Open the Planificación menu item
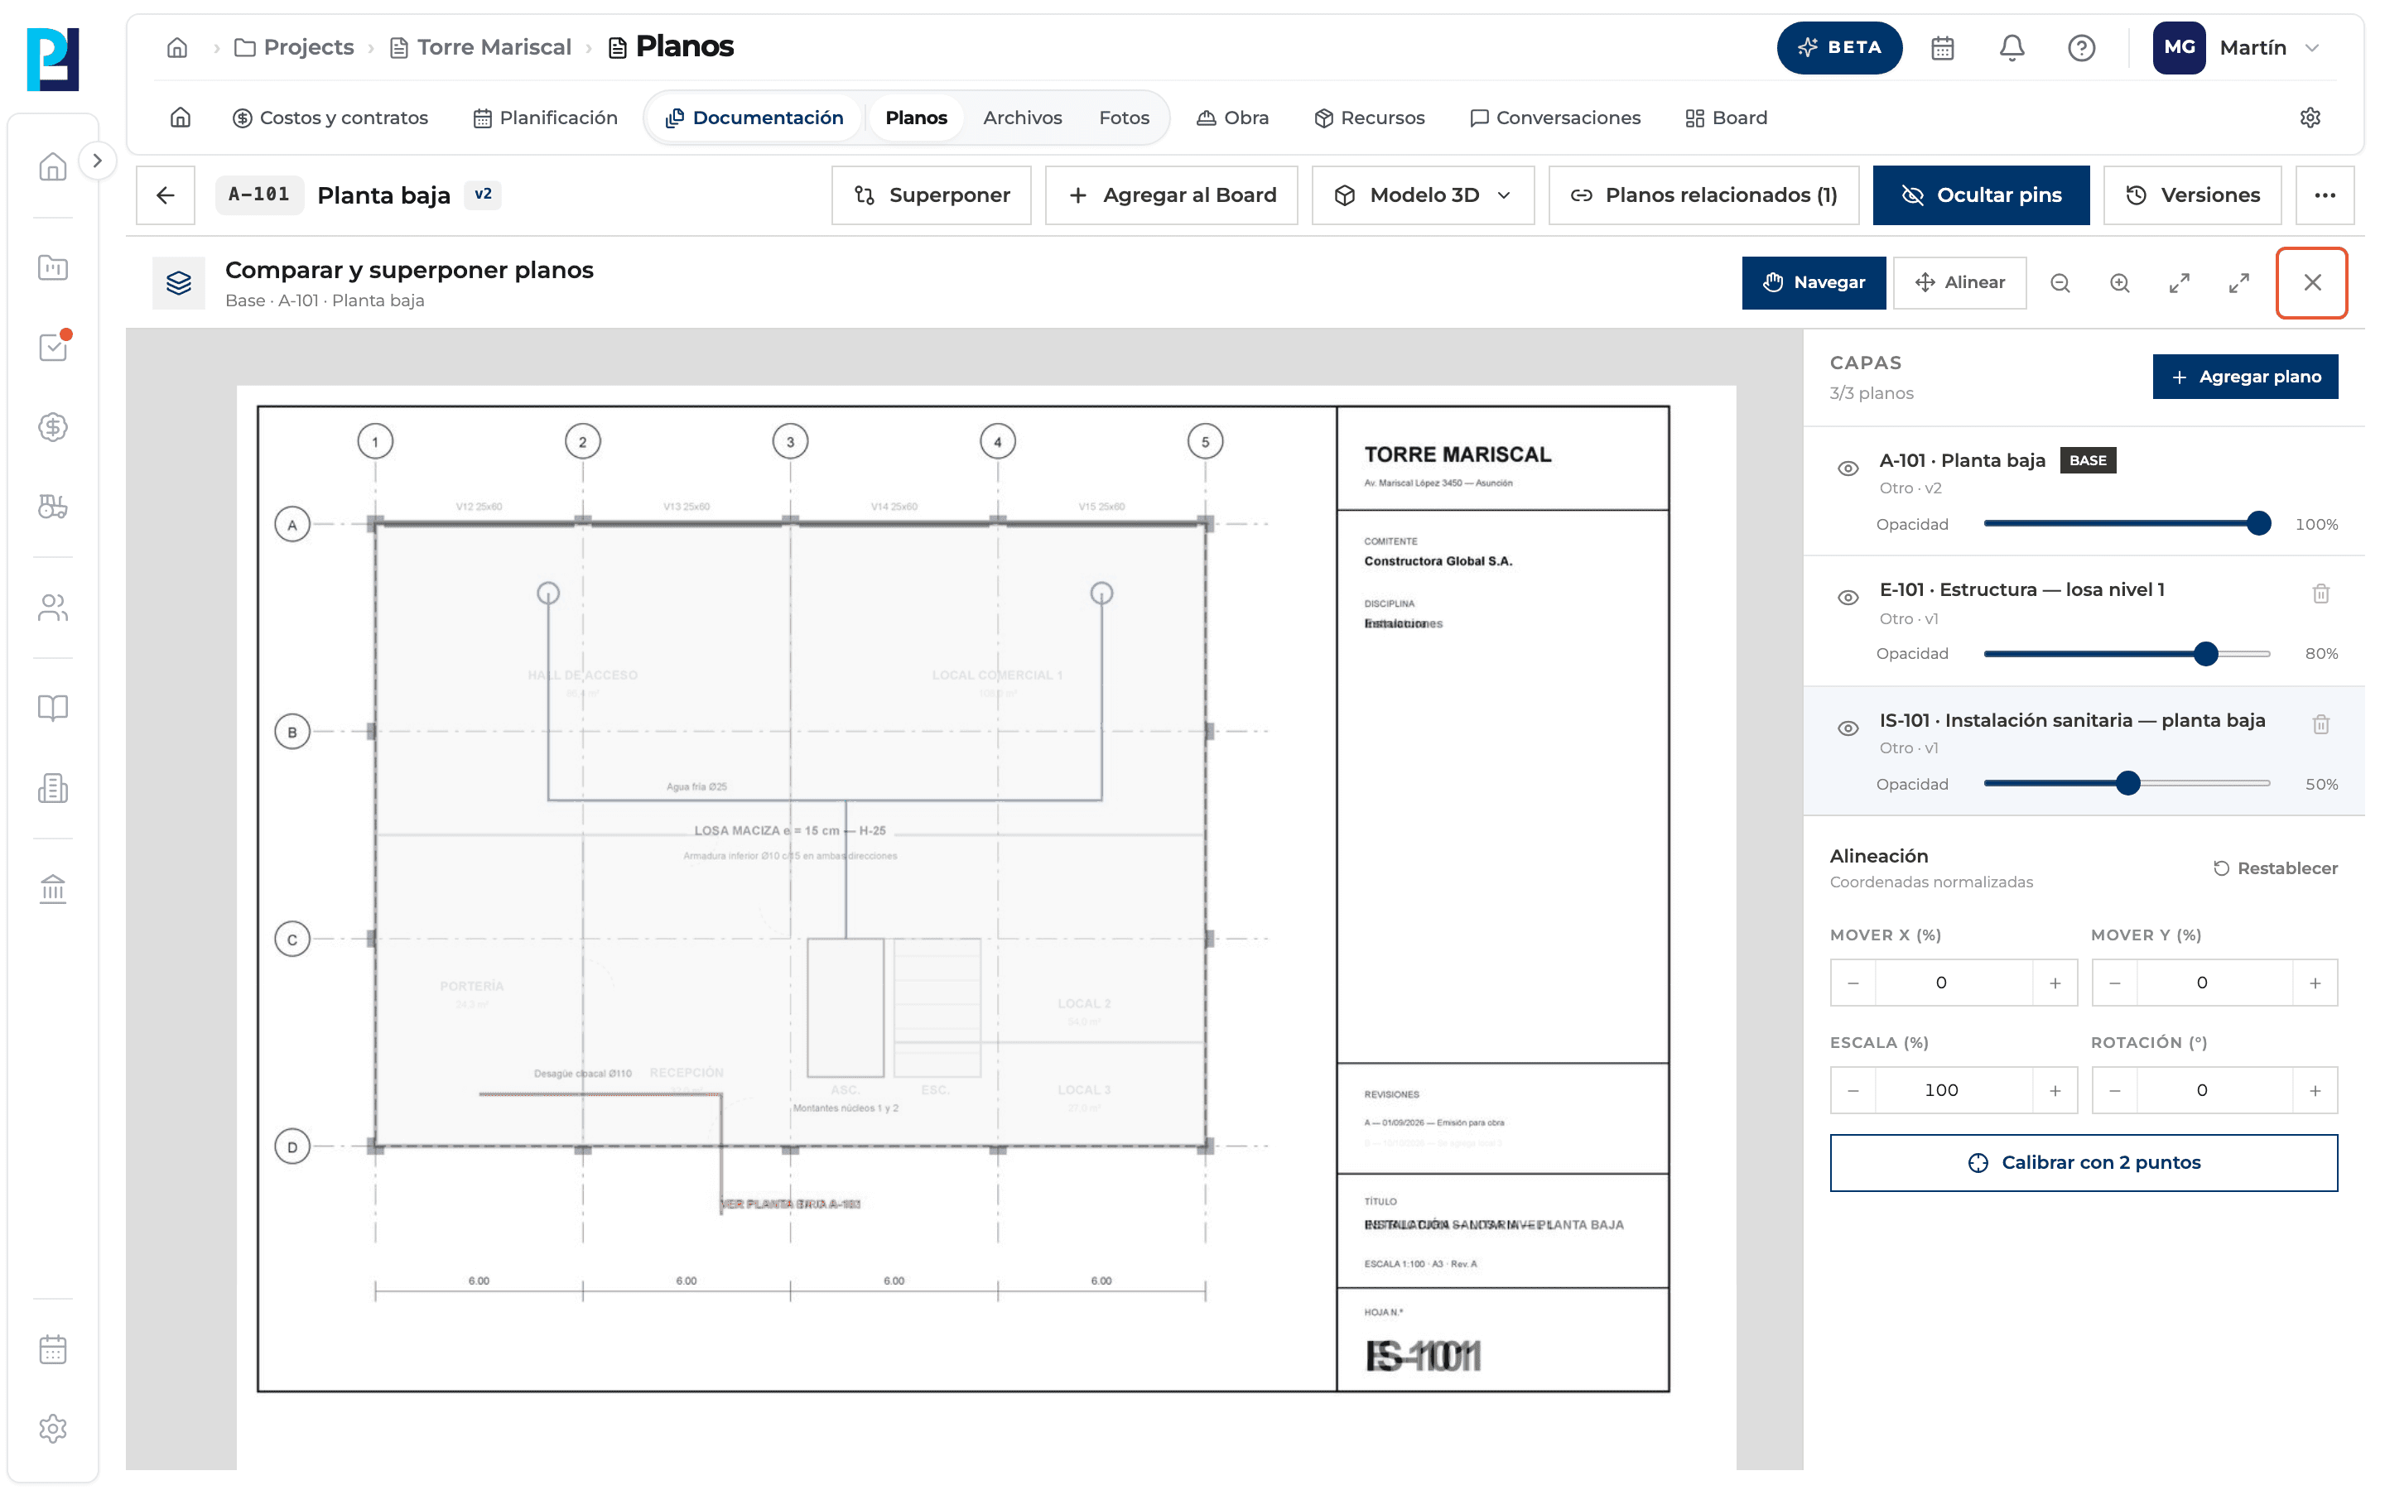Screen dimensions: 2385x1490 tap(545, 118)
